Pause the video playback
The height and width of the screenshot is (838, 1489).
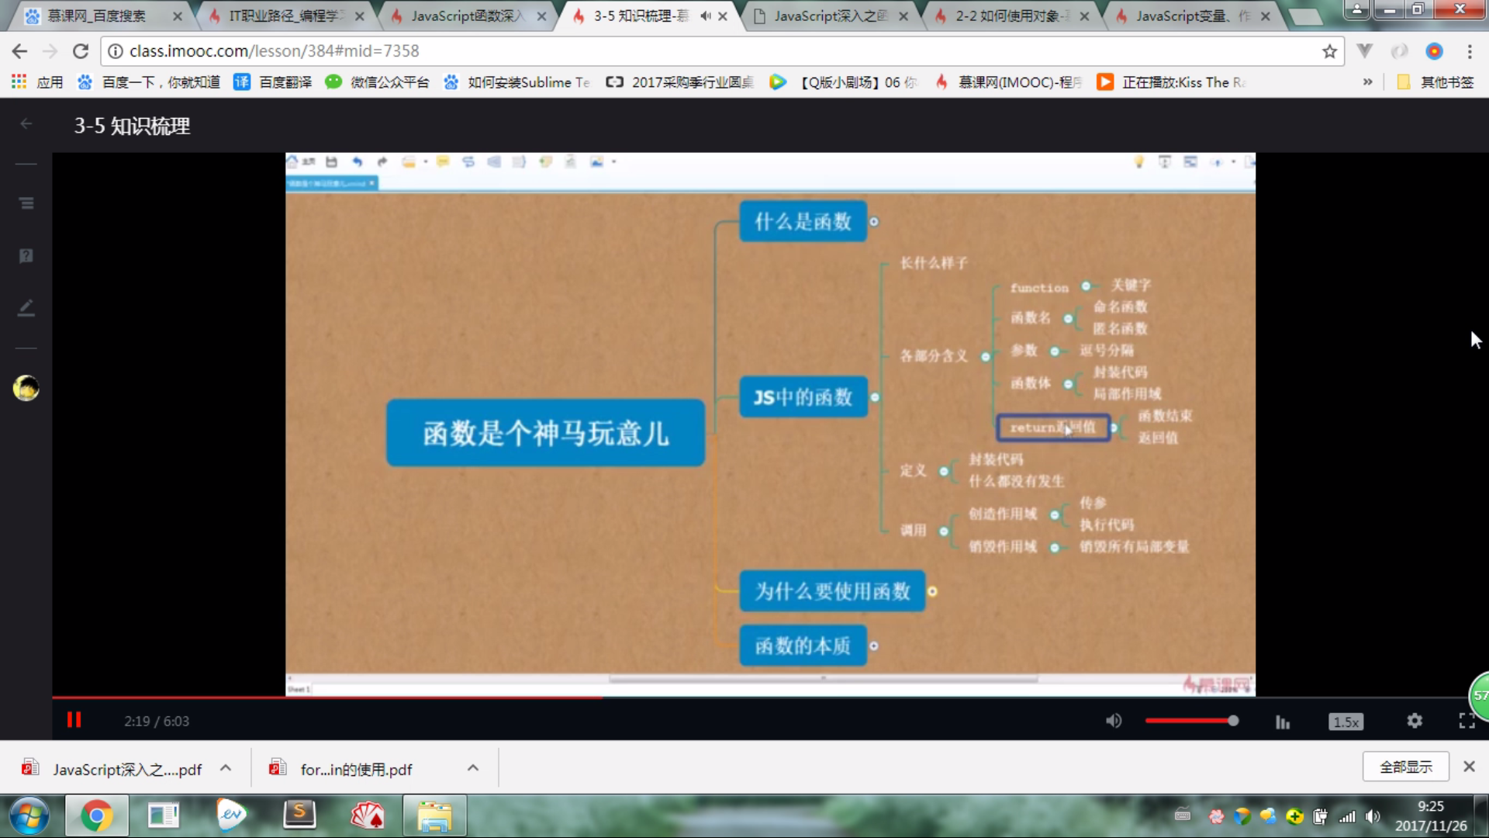tap(74, 720)
